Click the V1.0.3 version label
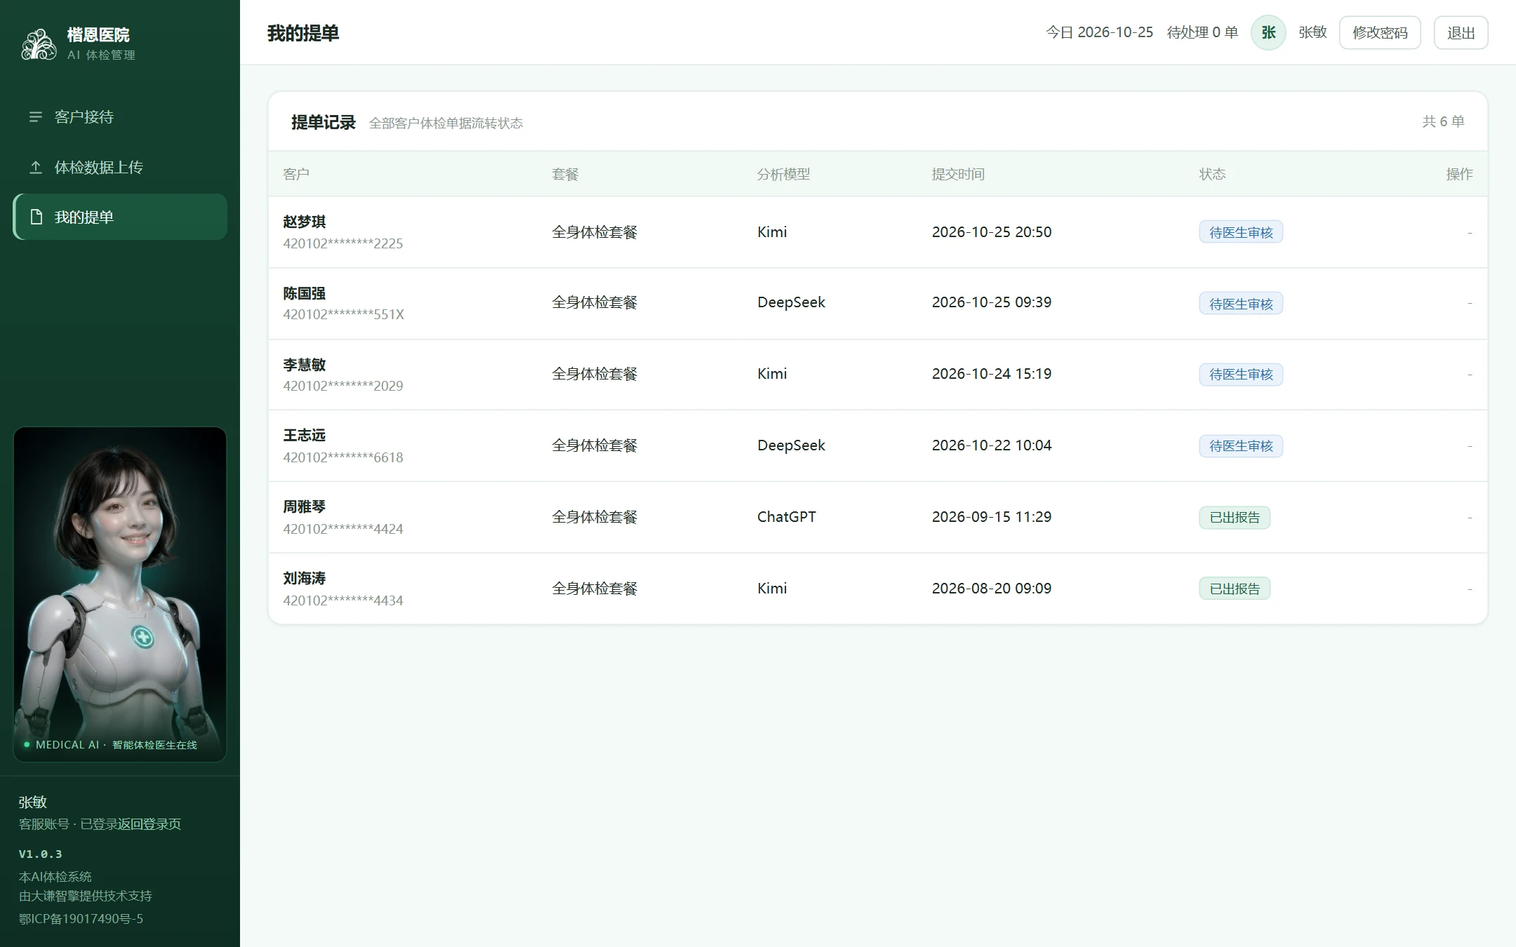This screenshot has width=1516, height=947. point(40,854)
